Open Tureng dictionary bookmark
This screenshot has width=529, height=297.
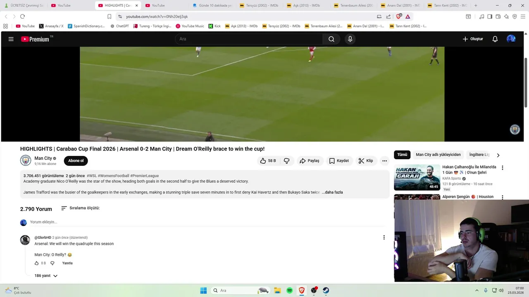(x=152, y=26)
